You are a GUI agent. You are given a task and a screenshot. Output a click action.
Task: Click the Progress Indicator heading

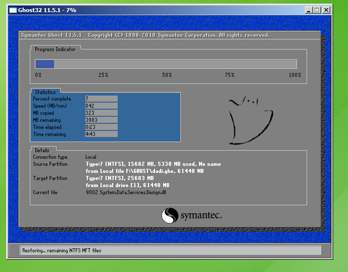click(x=55, y=50)
